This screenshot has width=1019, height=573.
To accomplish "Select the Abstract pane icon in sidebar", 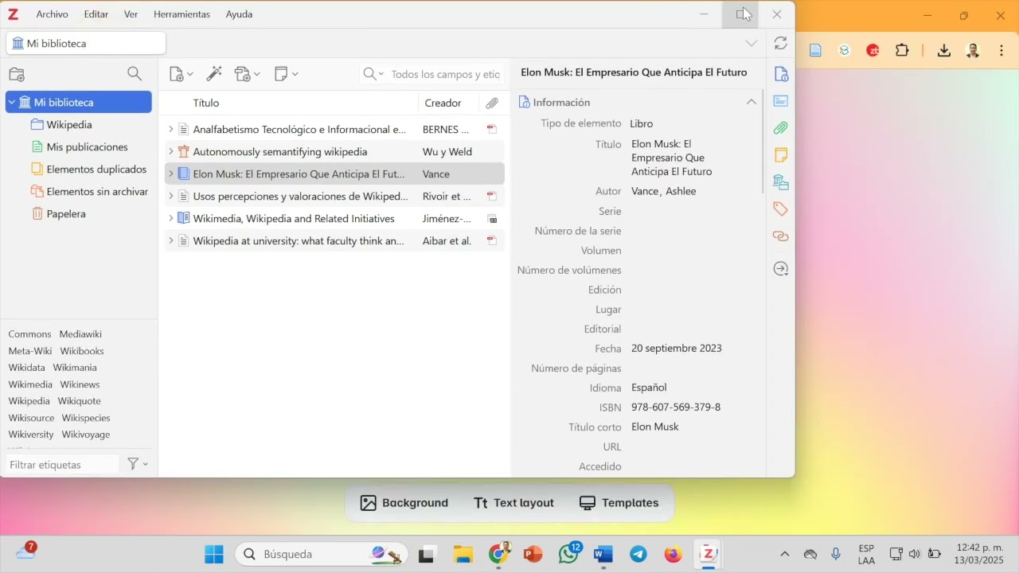I will tap(781, 101).
